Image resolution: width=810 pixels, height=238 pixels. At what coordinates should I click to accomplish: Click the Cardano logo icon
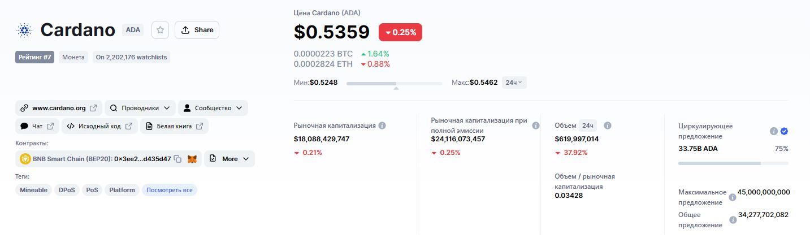24,30
